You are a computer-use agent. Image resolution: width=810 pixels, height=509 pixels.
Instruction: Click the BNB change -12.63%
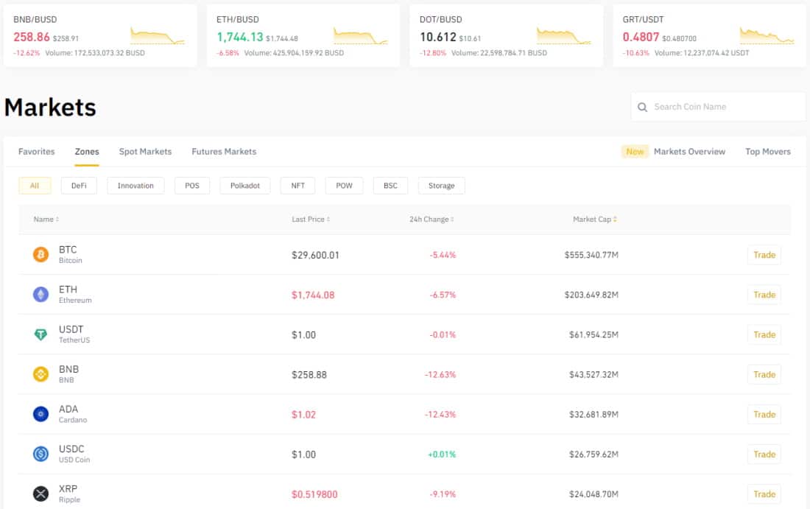(440, 374)
